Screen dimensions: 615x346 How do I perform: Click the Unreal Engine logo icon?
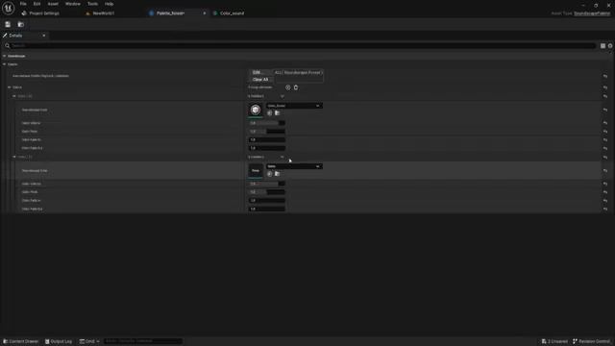pos(9,8)
